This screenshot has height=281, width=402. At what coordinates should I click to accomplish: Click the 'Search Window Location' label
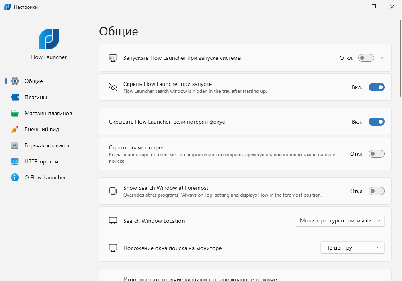(154, 221)
